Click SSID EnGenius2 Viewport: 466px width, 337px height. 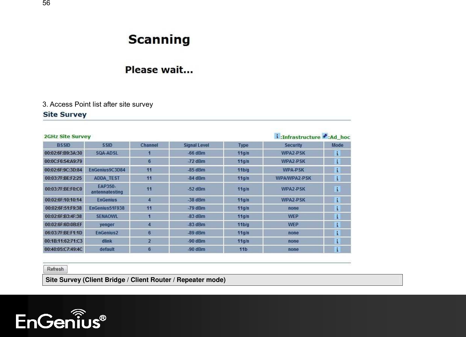pyautogui.click(x=107, y=233)
